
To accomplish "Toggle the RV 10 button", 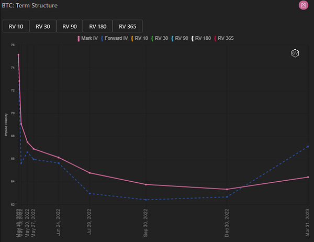I will pos(16,26).
